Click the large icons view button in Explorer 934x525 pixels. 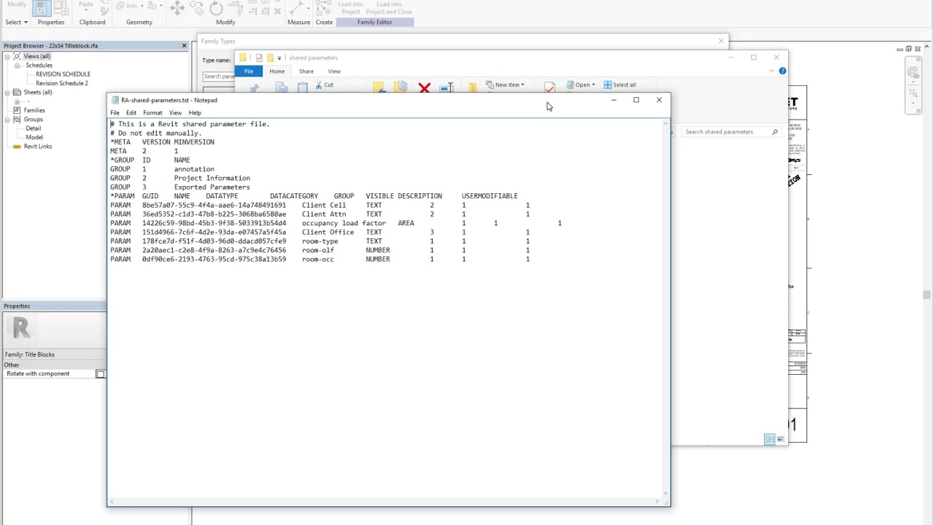coord(780,439)
